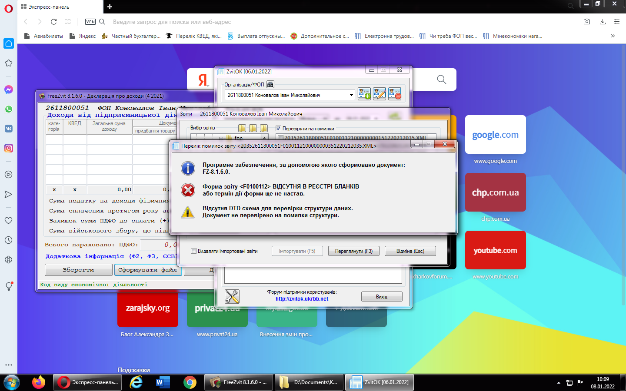Expand the hidden bookmarks overflow chevron

(613, 36)
